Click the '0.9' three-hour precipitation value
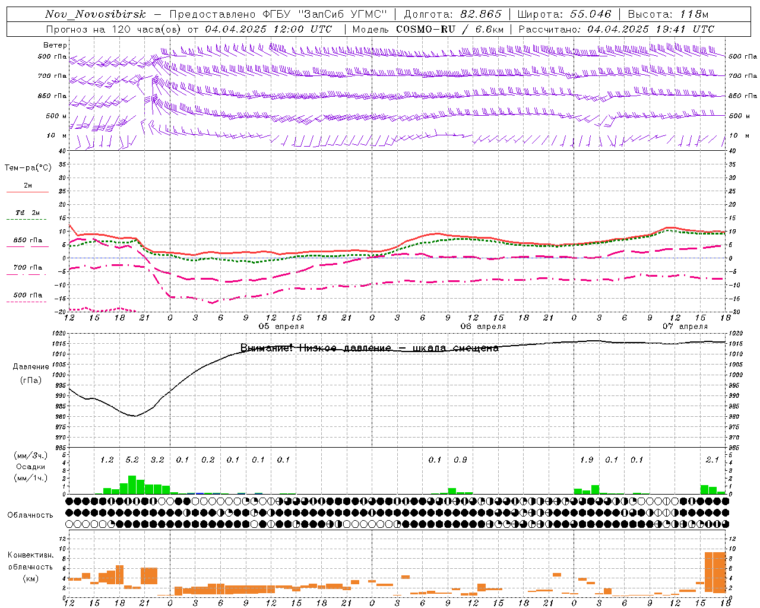Image resolution: width=760 pixels, height=608 pixels. (460, 460)
